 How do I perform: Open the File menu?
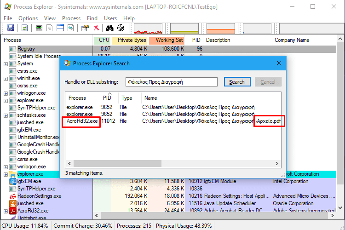(x=8, y=18)
